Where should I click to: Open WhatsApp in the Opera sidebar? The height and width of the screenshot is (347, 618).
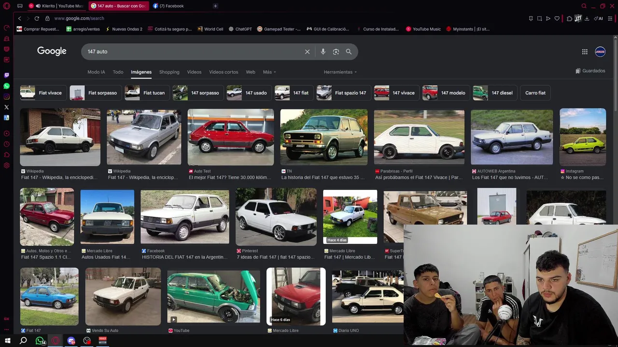[6, 86]
